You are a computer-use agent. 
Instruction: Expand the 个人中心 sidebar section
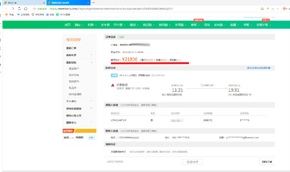coord(91,101)
